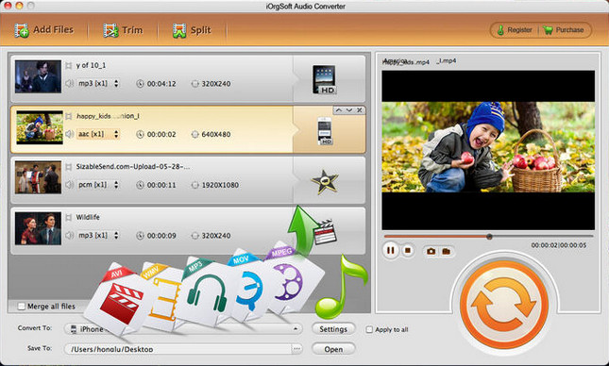Click clapperboard output icon for Wildlife row
Screen dimensions: 609x366
(x=325, y=232)
